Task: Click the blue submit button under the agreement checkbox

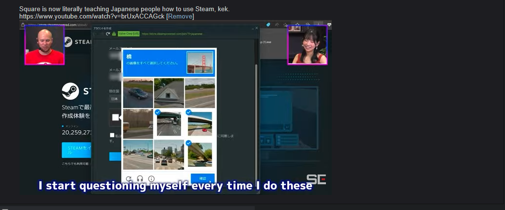Action: (x=116, y=157)
